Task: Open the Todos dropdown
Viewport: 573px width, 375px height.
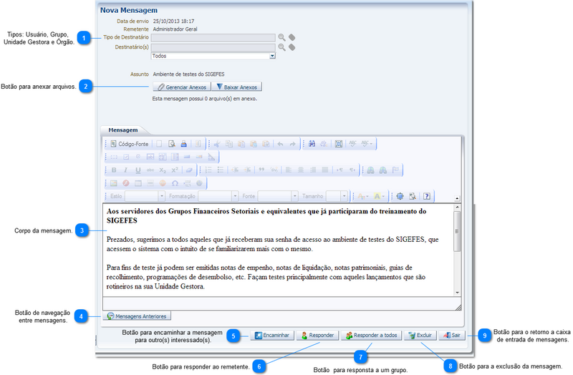Action: (x=272, y=57)
